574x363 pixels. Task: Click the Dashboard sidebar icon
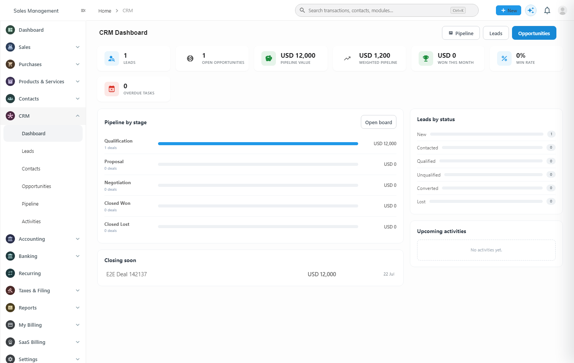tap(10, 30)
